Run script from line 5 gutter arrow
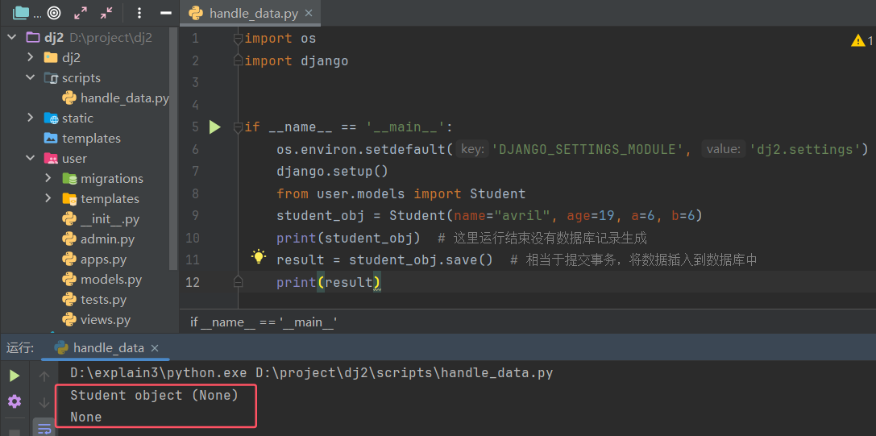Screen dimensions: 876x436 coord(215,127)
